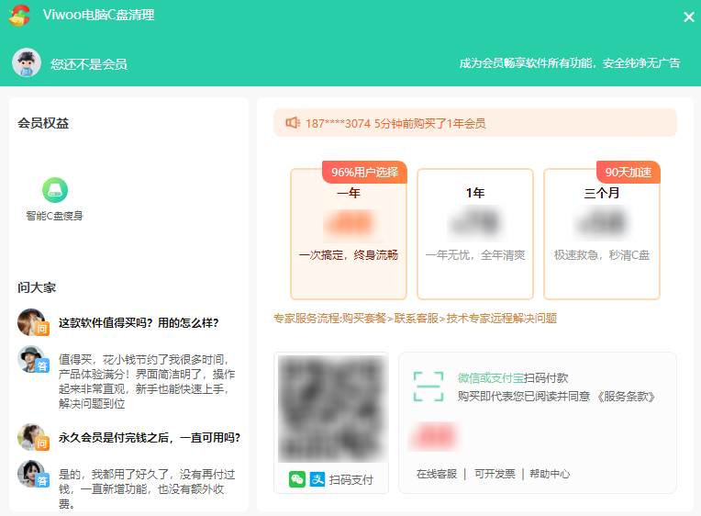This screenshot has height=516, width=701.
Task: Click the 专家服务流程 orange text
Action: point(415,319)
